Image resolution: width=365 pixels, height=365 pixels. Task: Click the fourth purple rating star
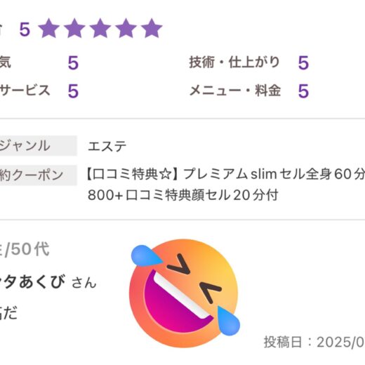tap(126, 28)
